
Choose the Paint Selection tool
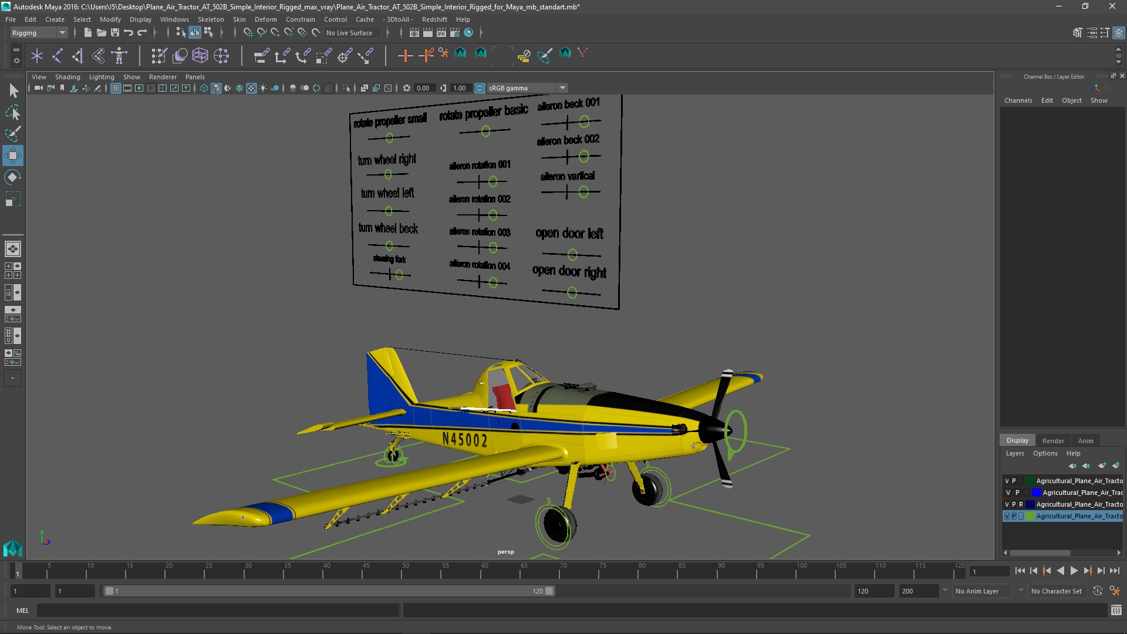point(13,134)
